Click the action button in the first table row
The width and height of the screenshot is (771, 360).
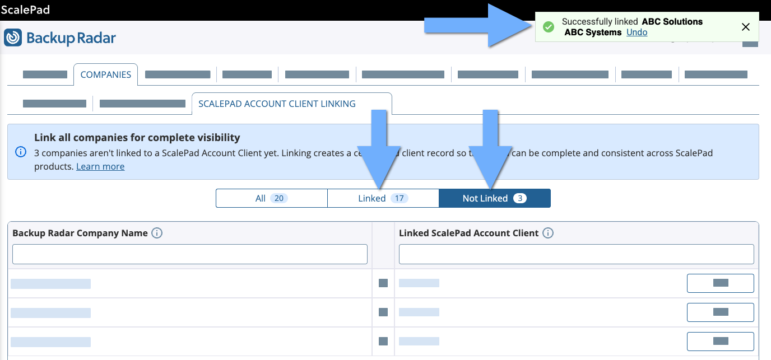pyautogui.click(x=720, y=283)
